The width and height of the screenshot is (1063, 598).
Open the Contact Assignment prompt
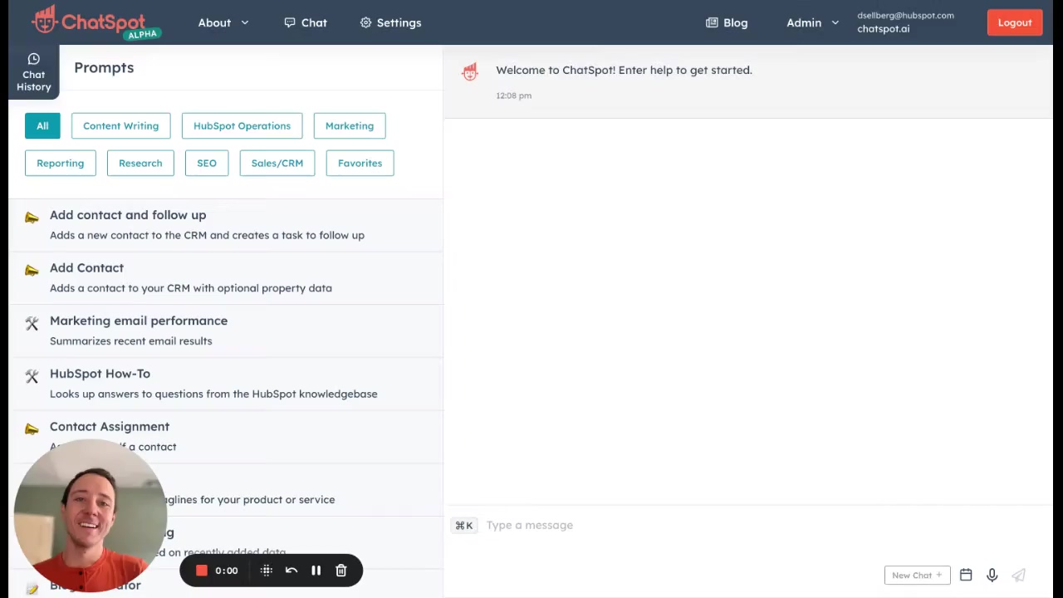tap(226, 436)
